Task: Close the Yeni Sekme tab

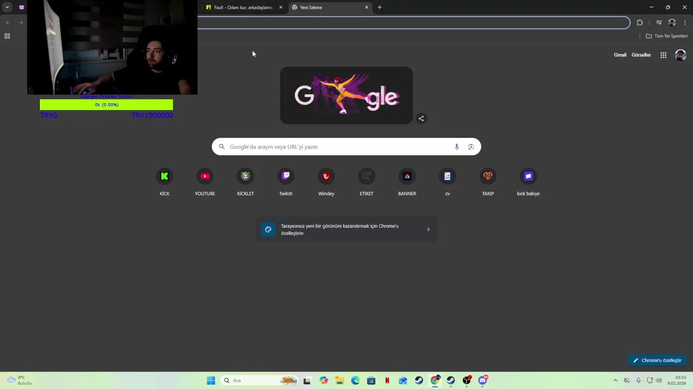Action: pyautogui.click(x=367, y=8)
